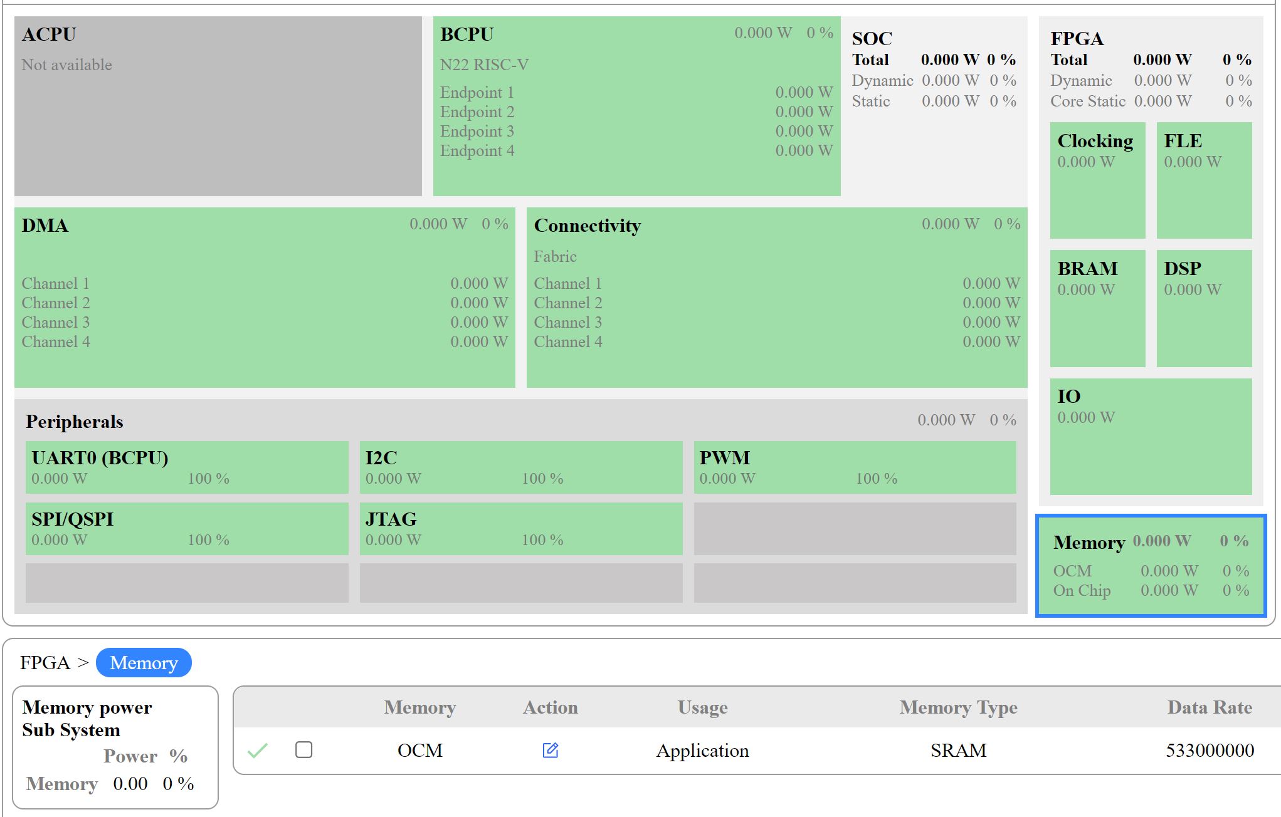
Task: Click the OCM cell in table
Action: [x=420, y=750]
